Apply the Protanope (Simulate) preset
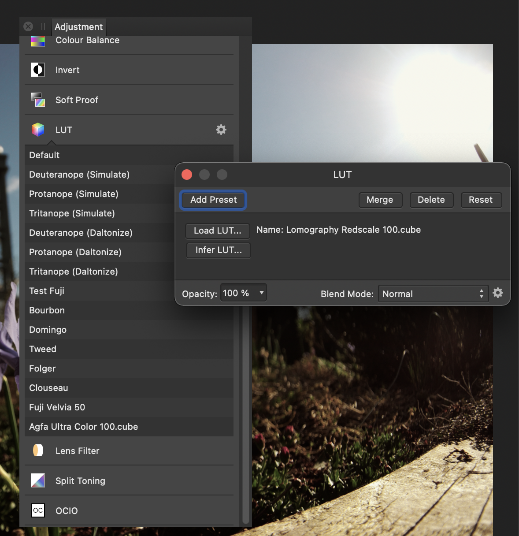 (100, 194)
